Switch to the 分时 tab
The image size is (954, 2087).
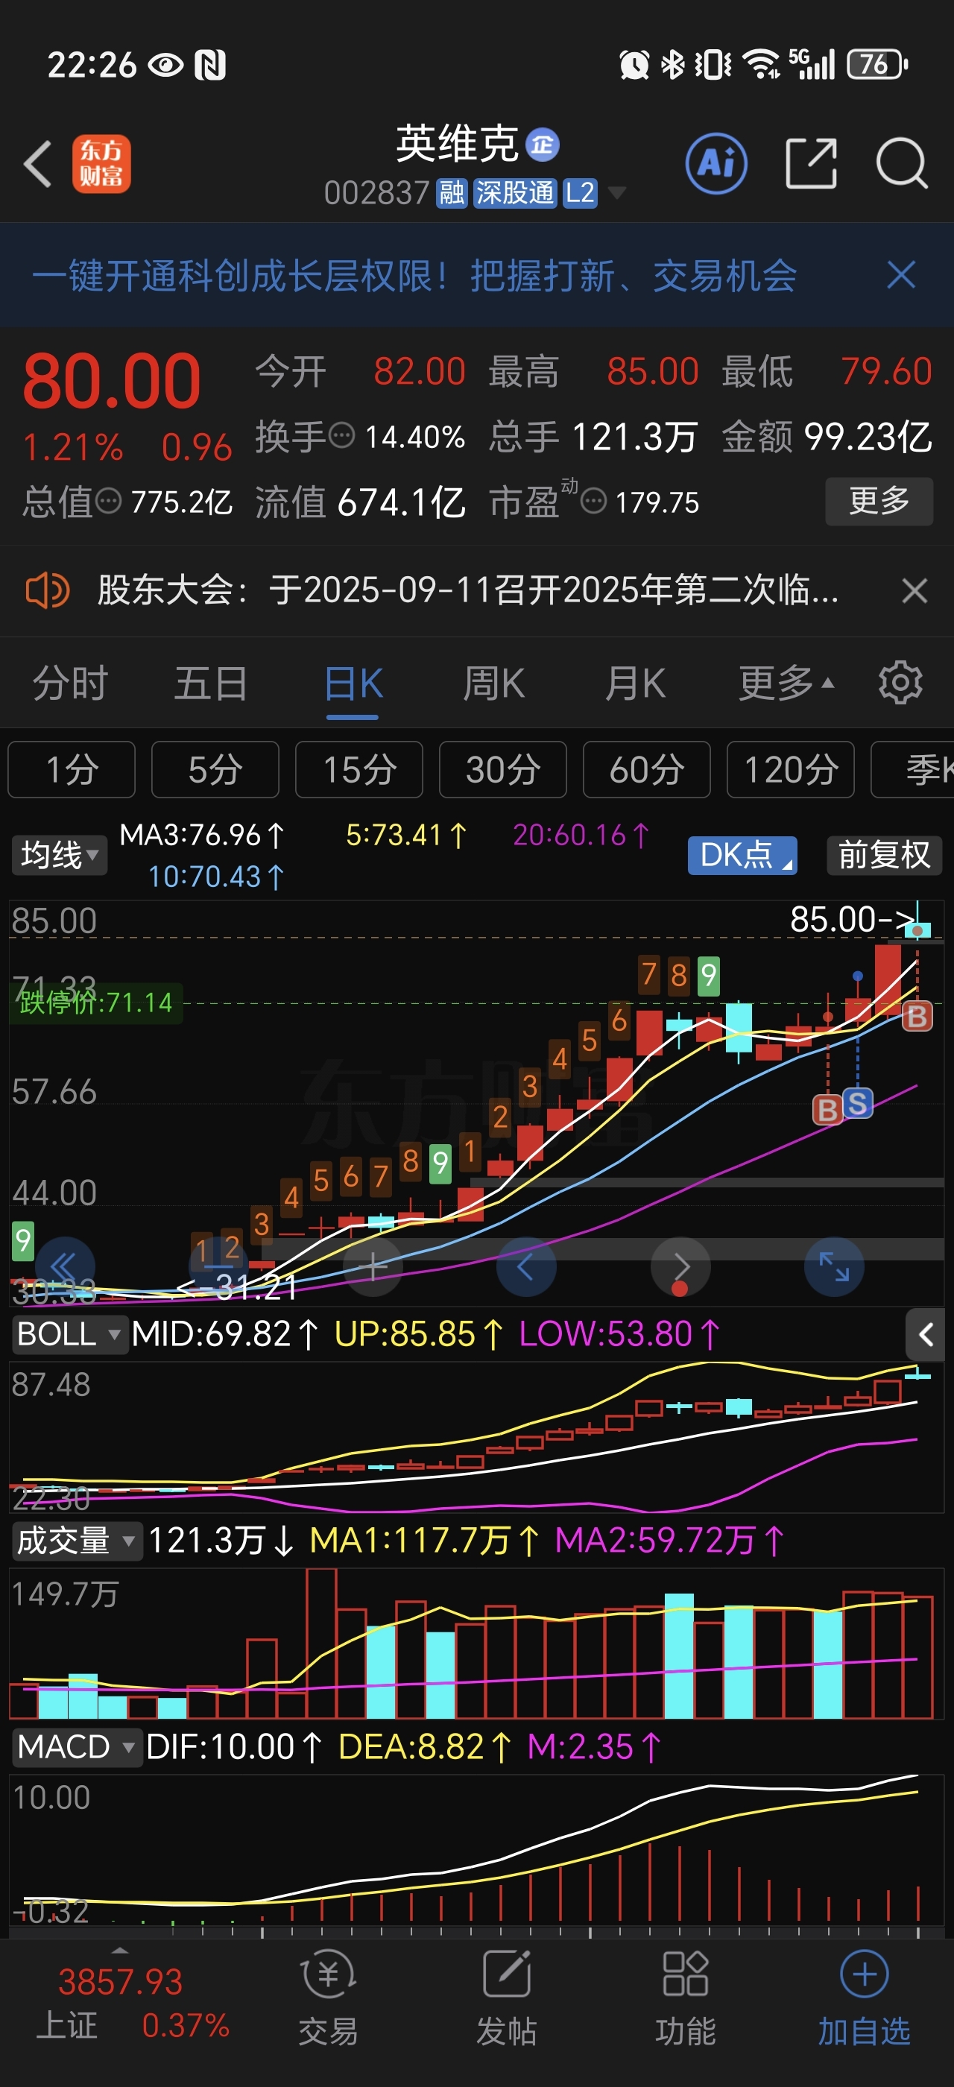(71, 683)
